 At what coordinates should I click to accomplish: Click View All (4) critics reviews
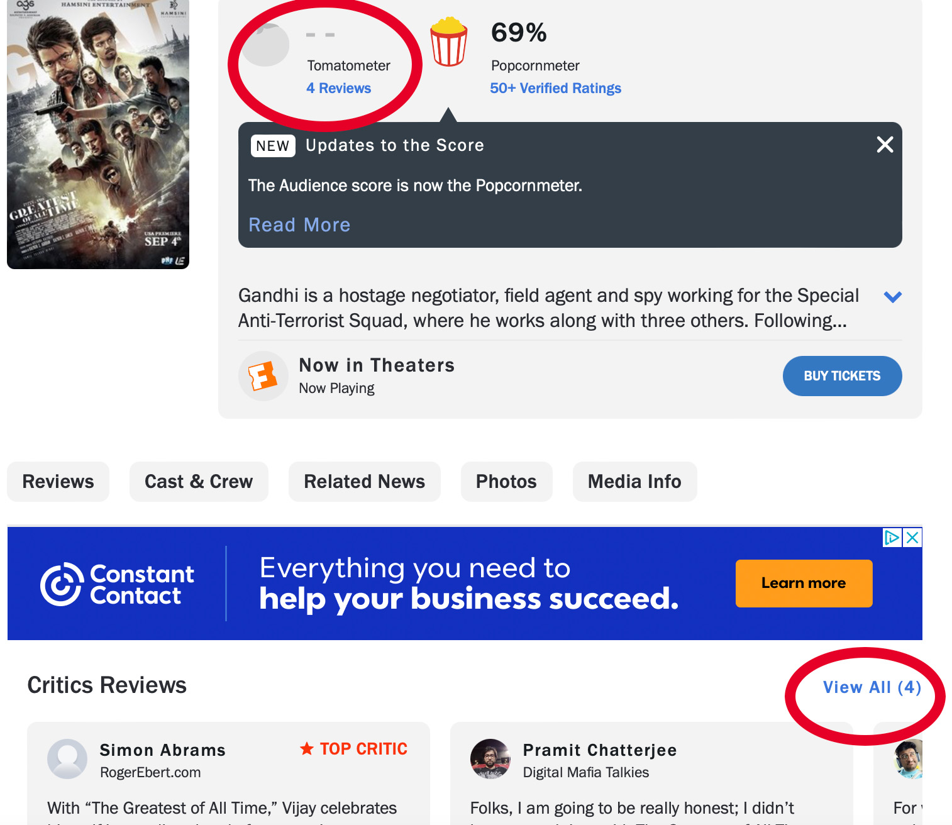pos(872,687)
